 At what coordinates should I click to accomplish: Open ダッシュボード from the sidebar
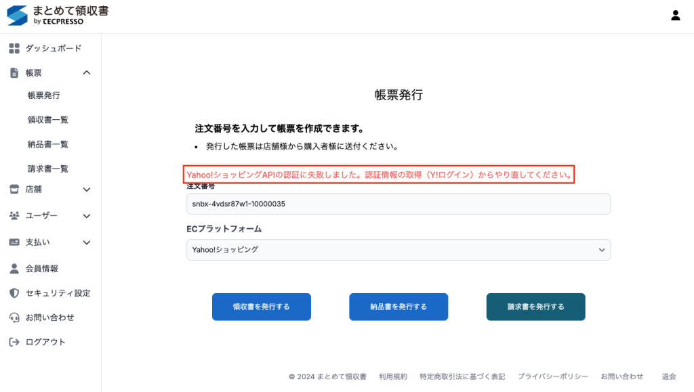click(53, 48)
